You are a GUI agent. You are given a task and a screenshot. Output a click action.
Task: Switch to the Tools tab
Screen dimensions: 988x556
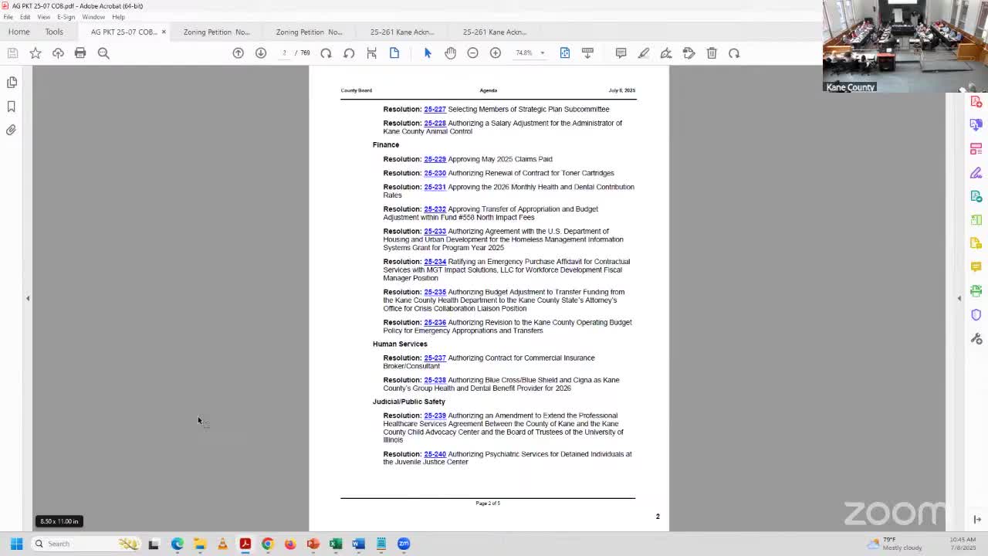[54, 32]
